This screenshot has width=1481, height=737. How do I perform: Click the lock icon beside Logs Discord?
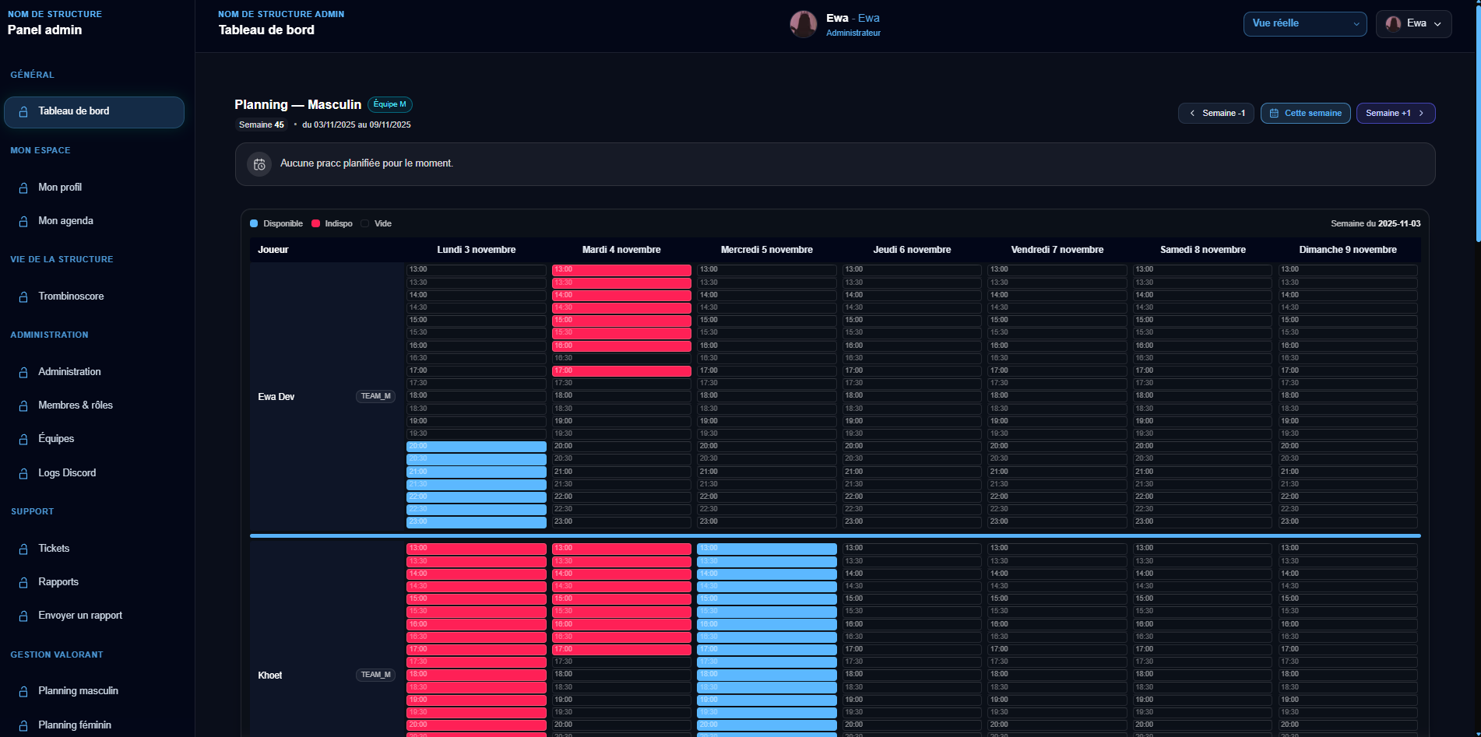(x=23, y=473)
